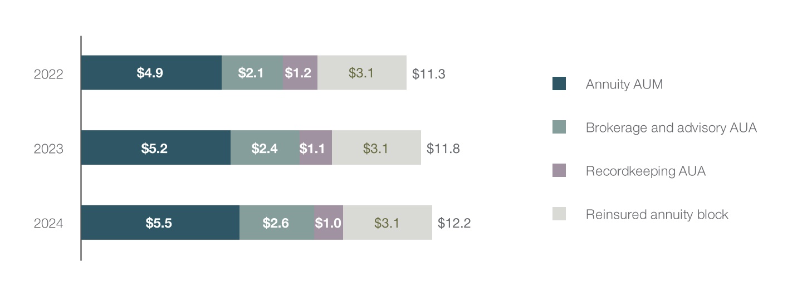The width and height of the screenshot is (802, 296).
Task: Select the Recordkeeping AUA legend label
Action: pos(645,171)
